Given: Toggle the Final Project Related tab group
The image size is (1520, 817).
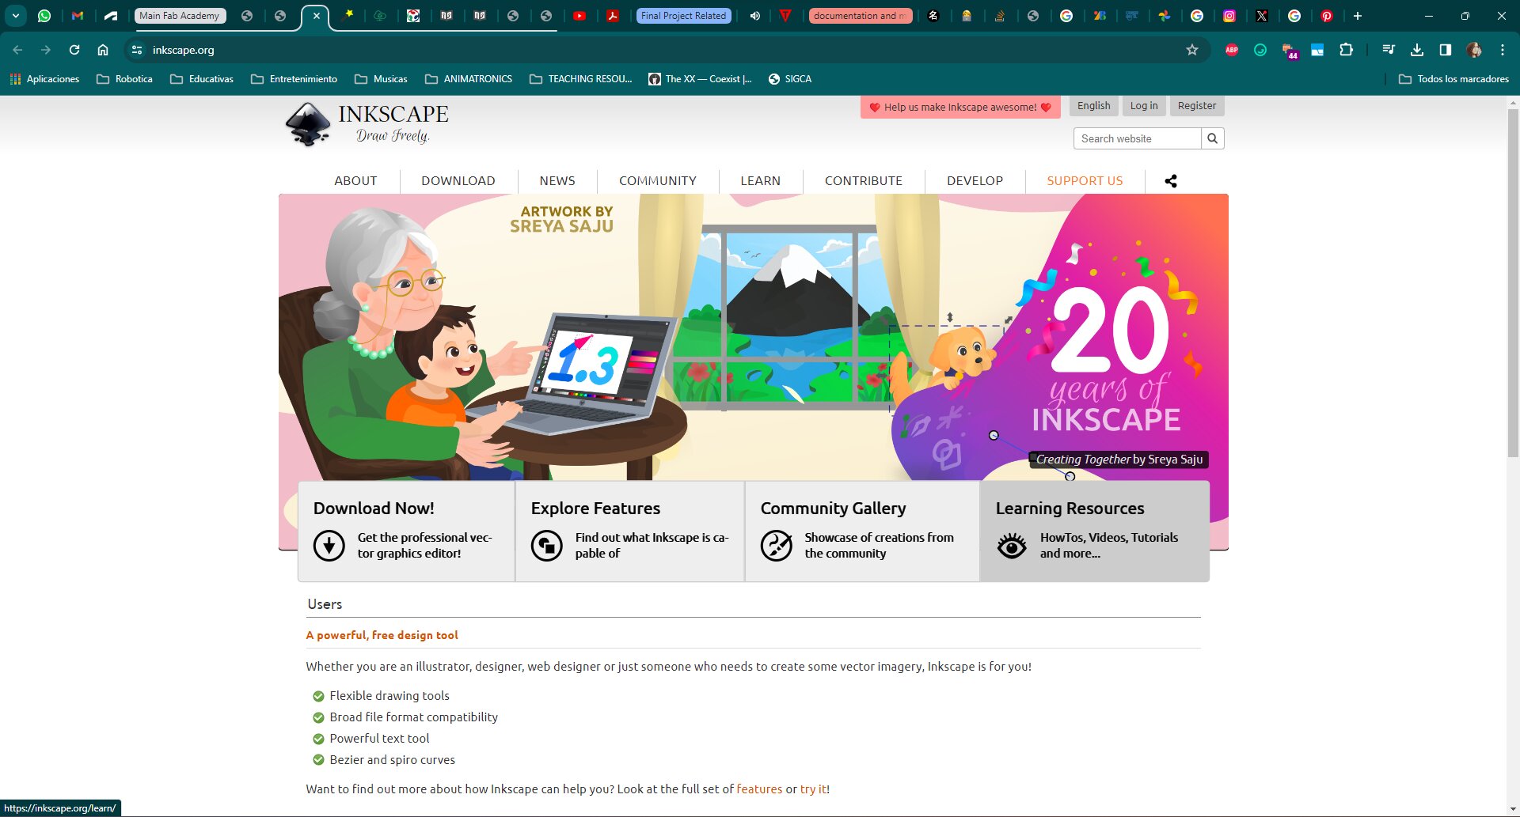Looking at the screenshot, I should pyautogui.click(x=683, y=16).
